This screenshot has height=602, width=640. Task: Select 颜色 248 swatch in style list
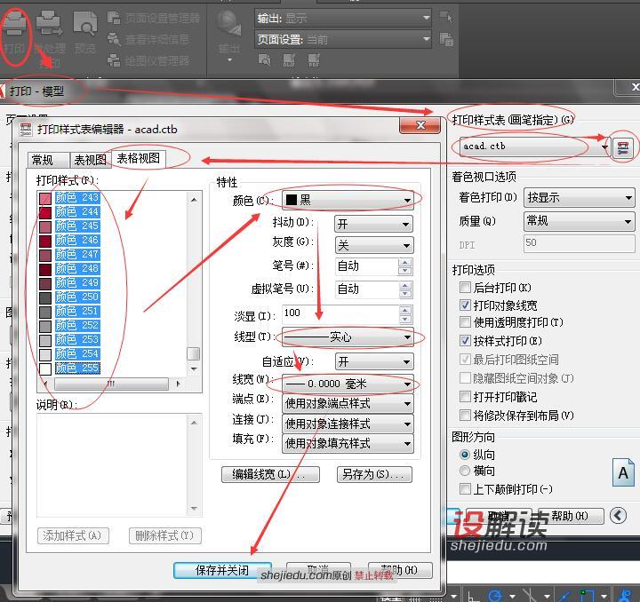click(45, 269)
